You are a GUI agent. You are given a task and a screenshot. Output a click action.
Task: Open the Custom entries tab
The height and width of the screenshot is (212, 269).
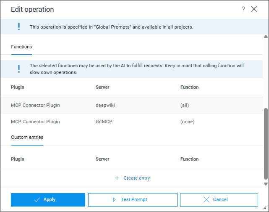point(27,137)
